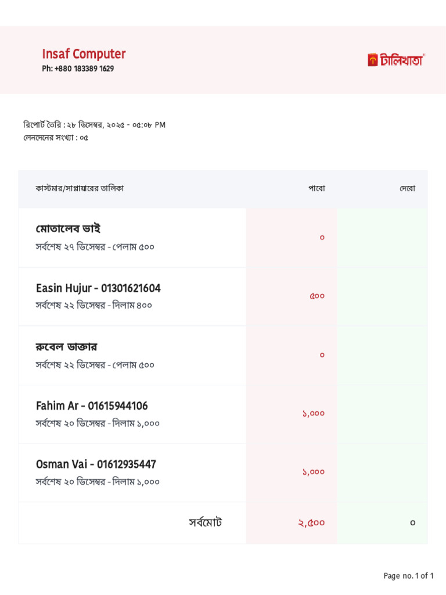
Task: Click the ১,০০০ receivable amount for Fahim Ar
Action: (x=313, y=413)
